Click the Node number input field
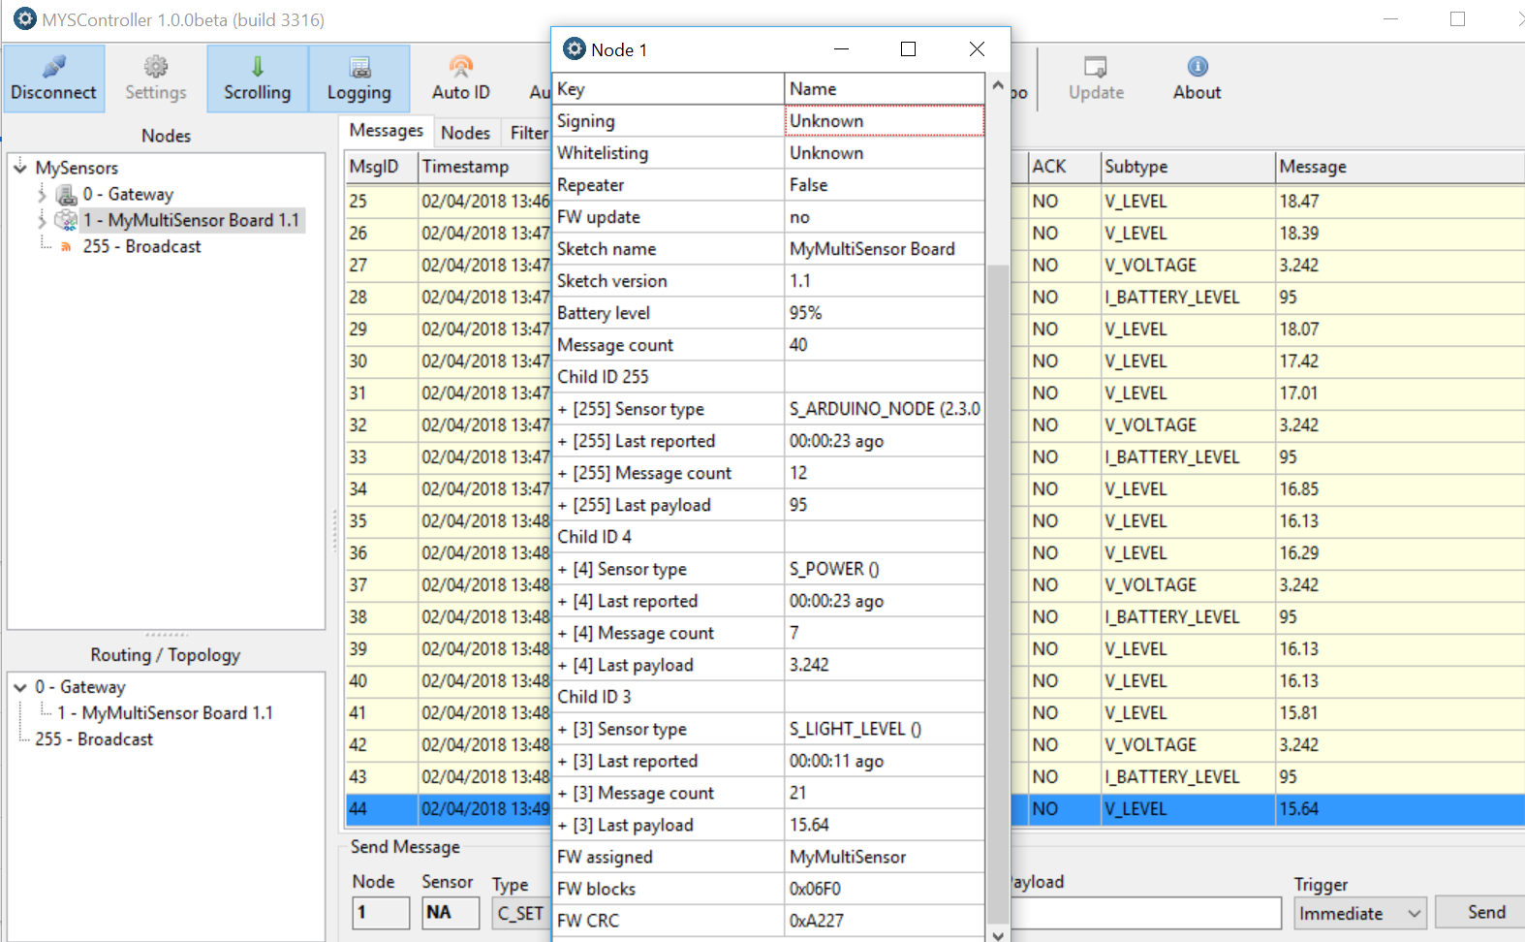Viewport: 1525px width, 942px height. (x=380, y=913)
